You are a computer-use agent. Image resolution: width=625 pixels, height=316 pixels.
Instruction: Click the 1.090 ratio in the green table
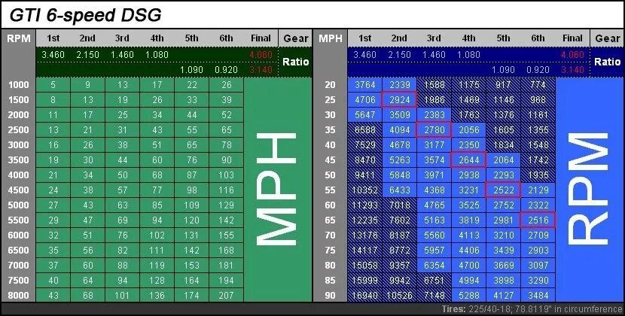191,70
